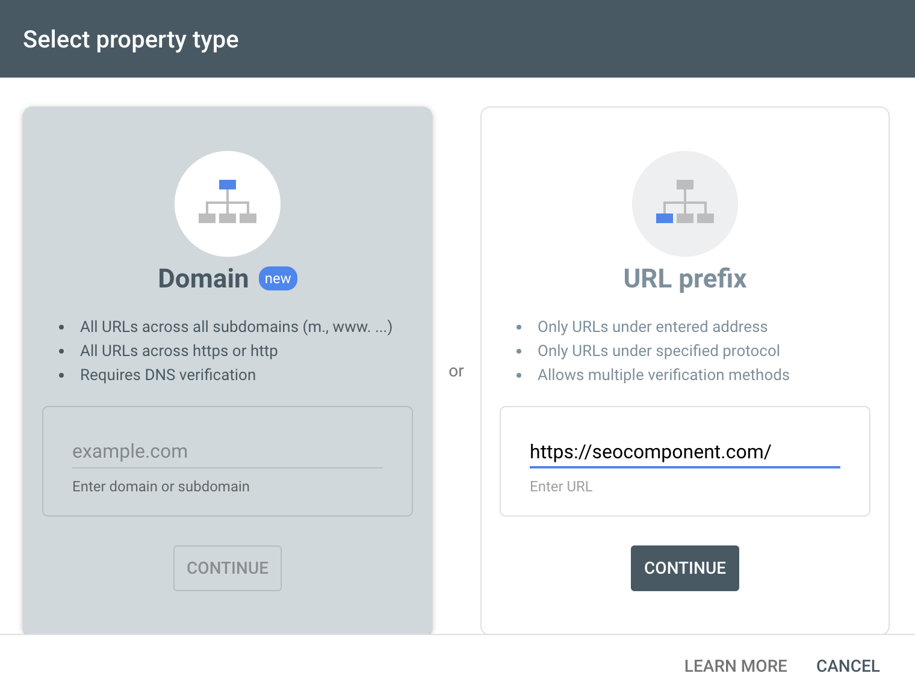Click the 'Enter domain or subdomain' helper text
Image resolution: width=915 pixels, height=694 pixels.
click(161, 487)
